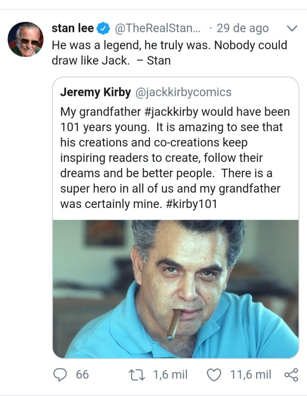Click the 11,6 mil likes count
This screenshot has height=396, width=307.
pyautogui.click(x=250, y=375)
